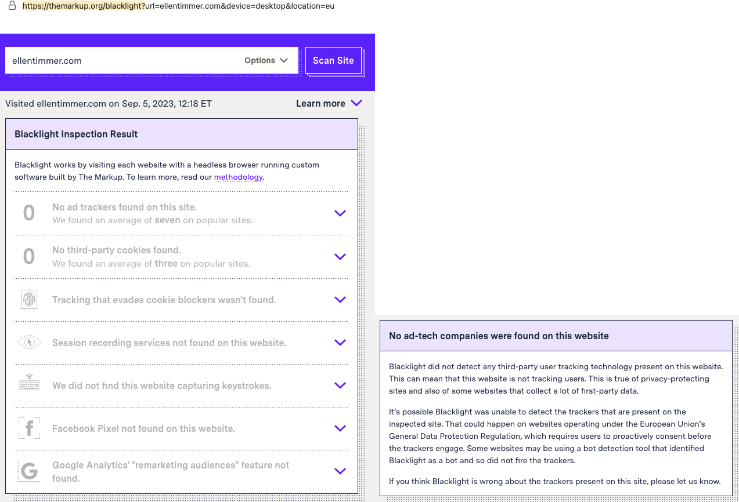Expand the ad trackers result row

pos(340,213)
